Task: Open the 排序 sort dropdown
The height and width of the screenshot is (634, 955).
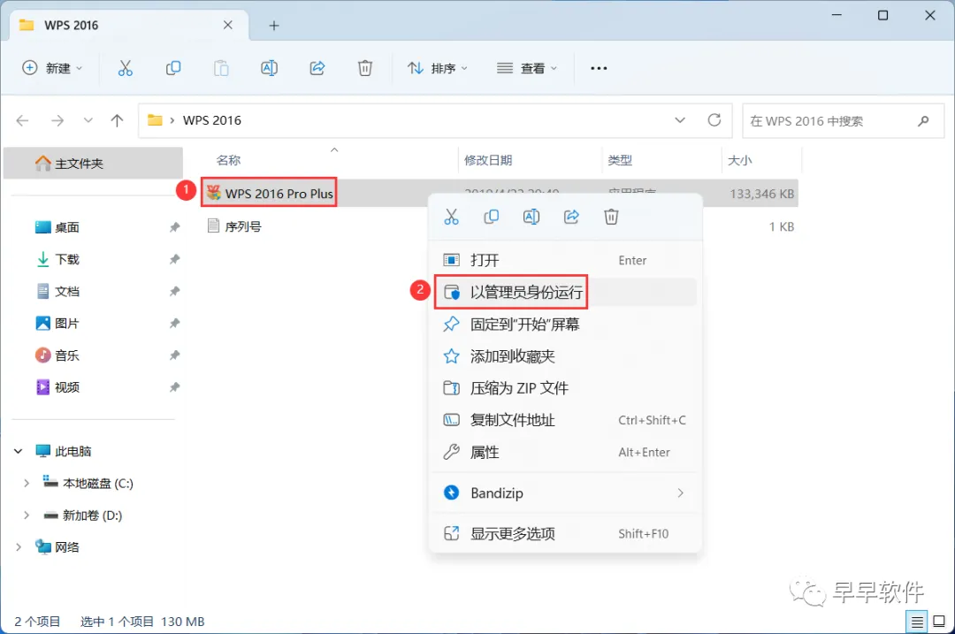Action: pyautogui.click(x=438, y=68)
